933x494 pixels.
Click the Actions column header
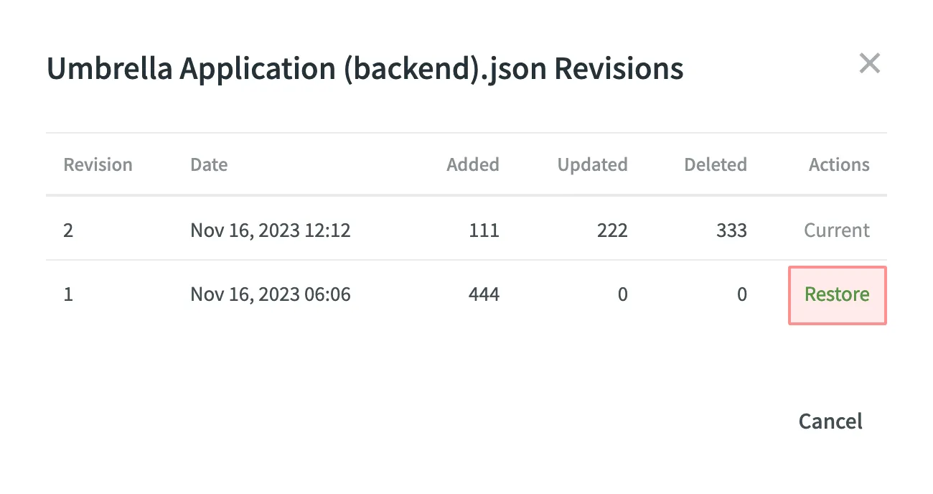[x=838, y=165]
